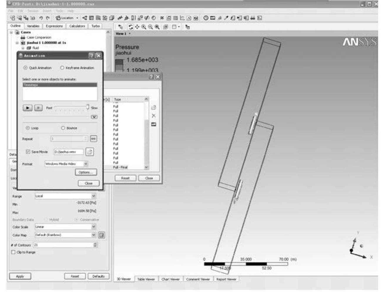
Task: Switch to the Variables tab
Action: pos(33,26)
